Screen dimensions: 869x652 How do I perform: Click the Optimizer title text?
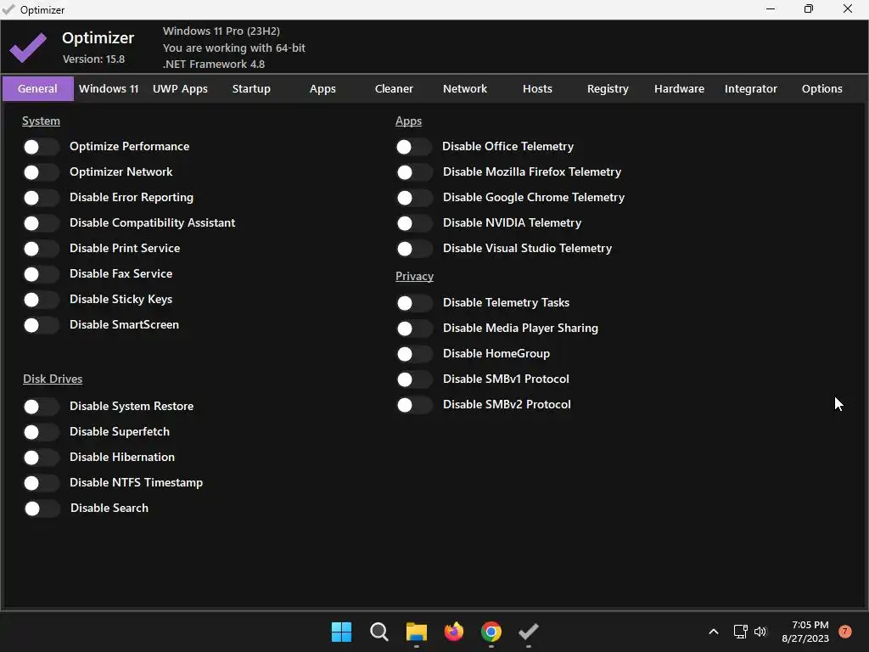click(x=98, y=37)
